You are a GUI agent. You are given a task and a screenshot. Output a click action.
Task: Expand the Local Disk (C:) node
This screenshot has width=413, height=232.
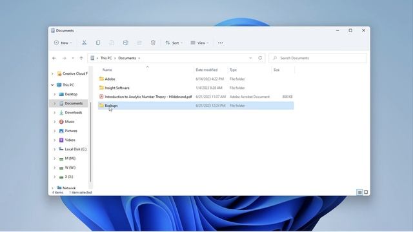(54, 149)
